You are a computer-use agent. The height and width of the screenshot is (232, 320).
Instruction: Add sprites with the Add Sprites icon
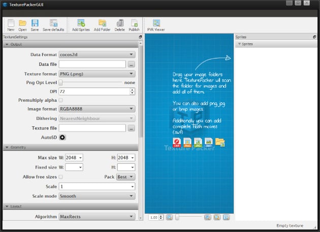(x=81, y=25)
